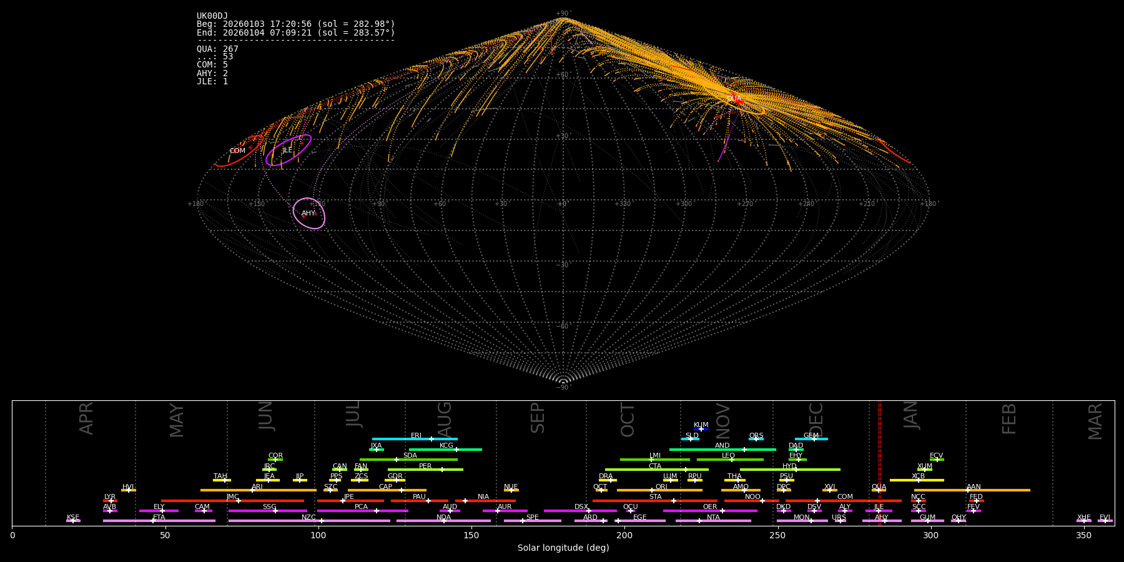Select the COM label inside the red ellipse
Screen dimensions: 1124x562
coord(237,151)
